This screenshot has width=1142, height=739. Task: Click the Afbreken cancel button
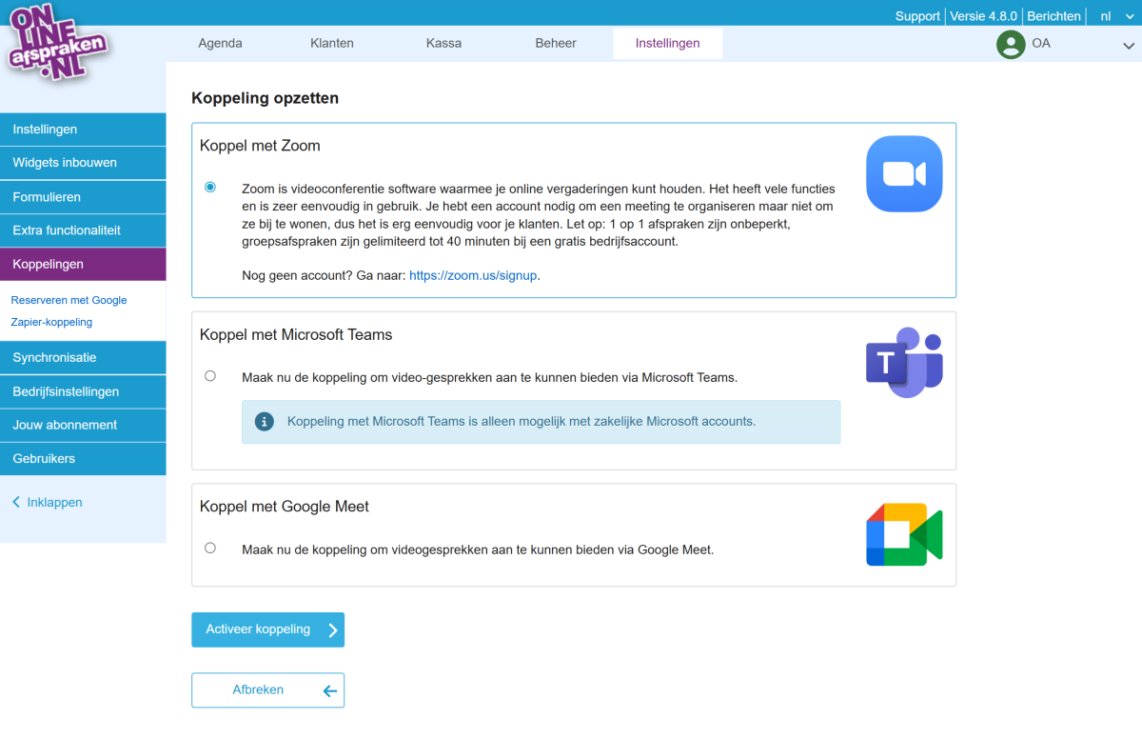click(267, 690)
